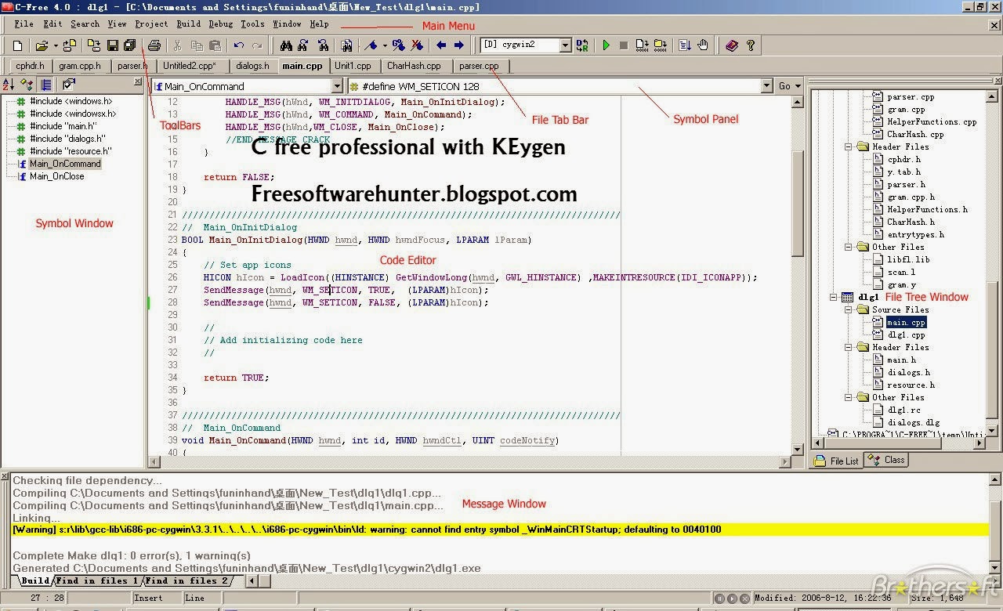Select dlg1.cpp in the file tree
This screenshot has height=611, width=1003.
[906, 334]
